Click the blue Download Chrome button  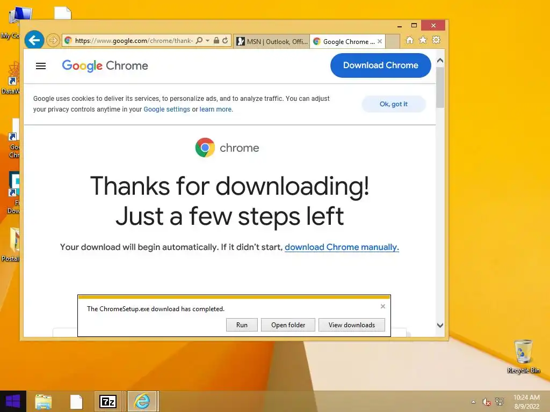381,65
